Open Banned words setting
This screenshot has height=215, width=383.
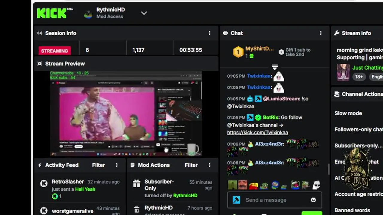(352, 210)
